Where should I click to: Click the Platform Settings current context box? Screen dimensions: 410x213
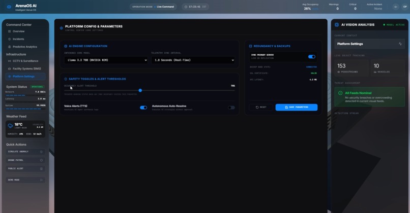[369, 44]
